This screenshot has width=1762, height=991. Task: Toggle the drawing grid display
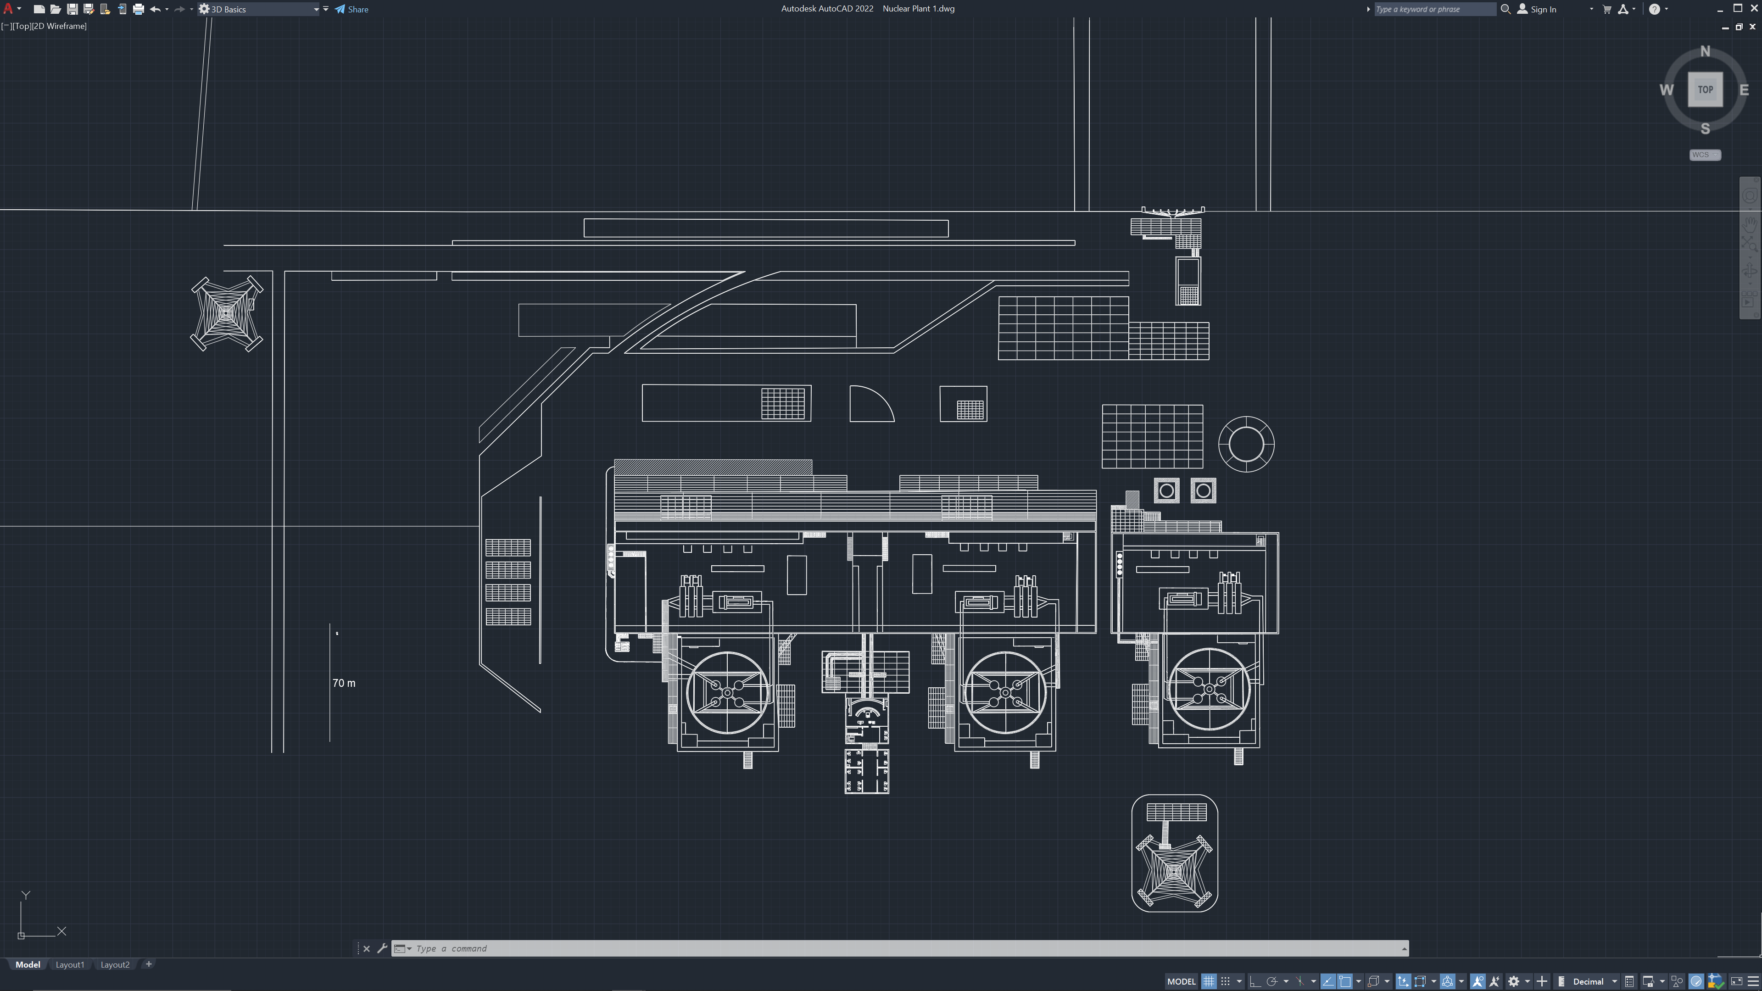tap(1209, 981)
